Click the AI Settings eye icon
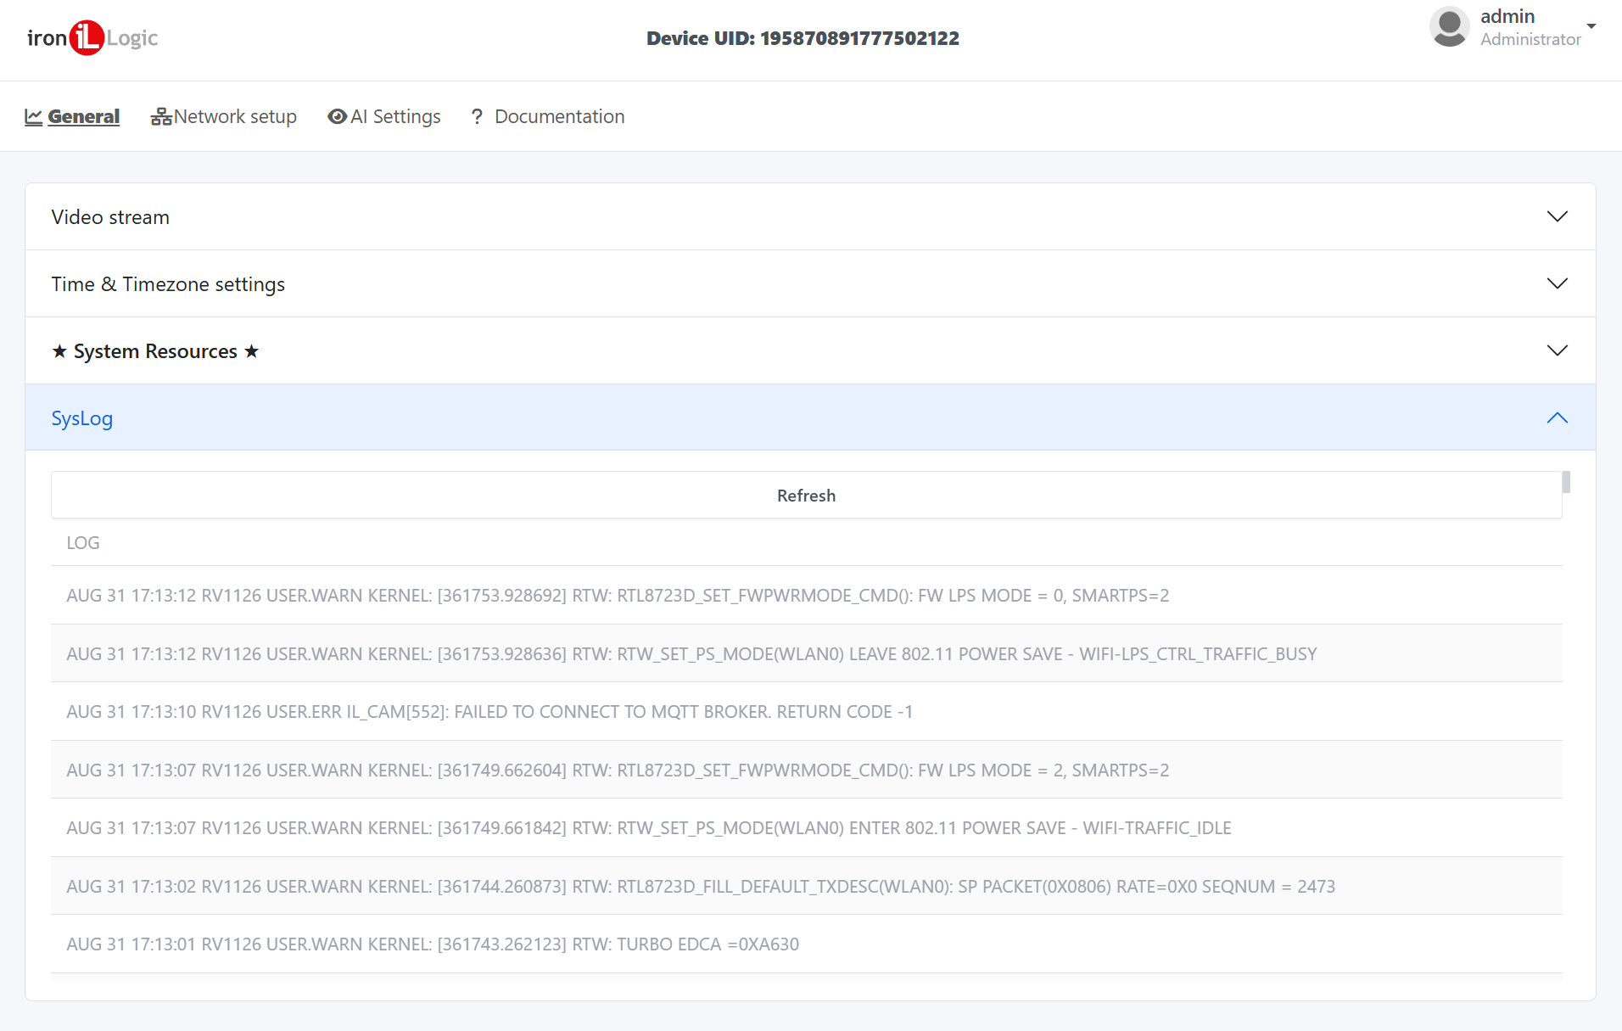The height and width of the screenshot is (1031, 1622). point(337,117)
